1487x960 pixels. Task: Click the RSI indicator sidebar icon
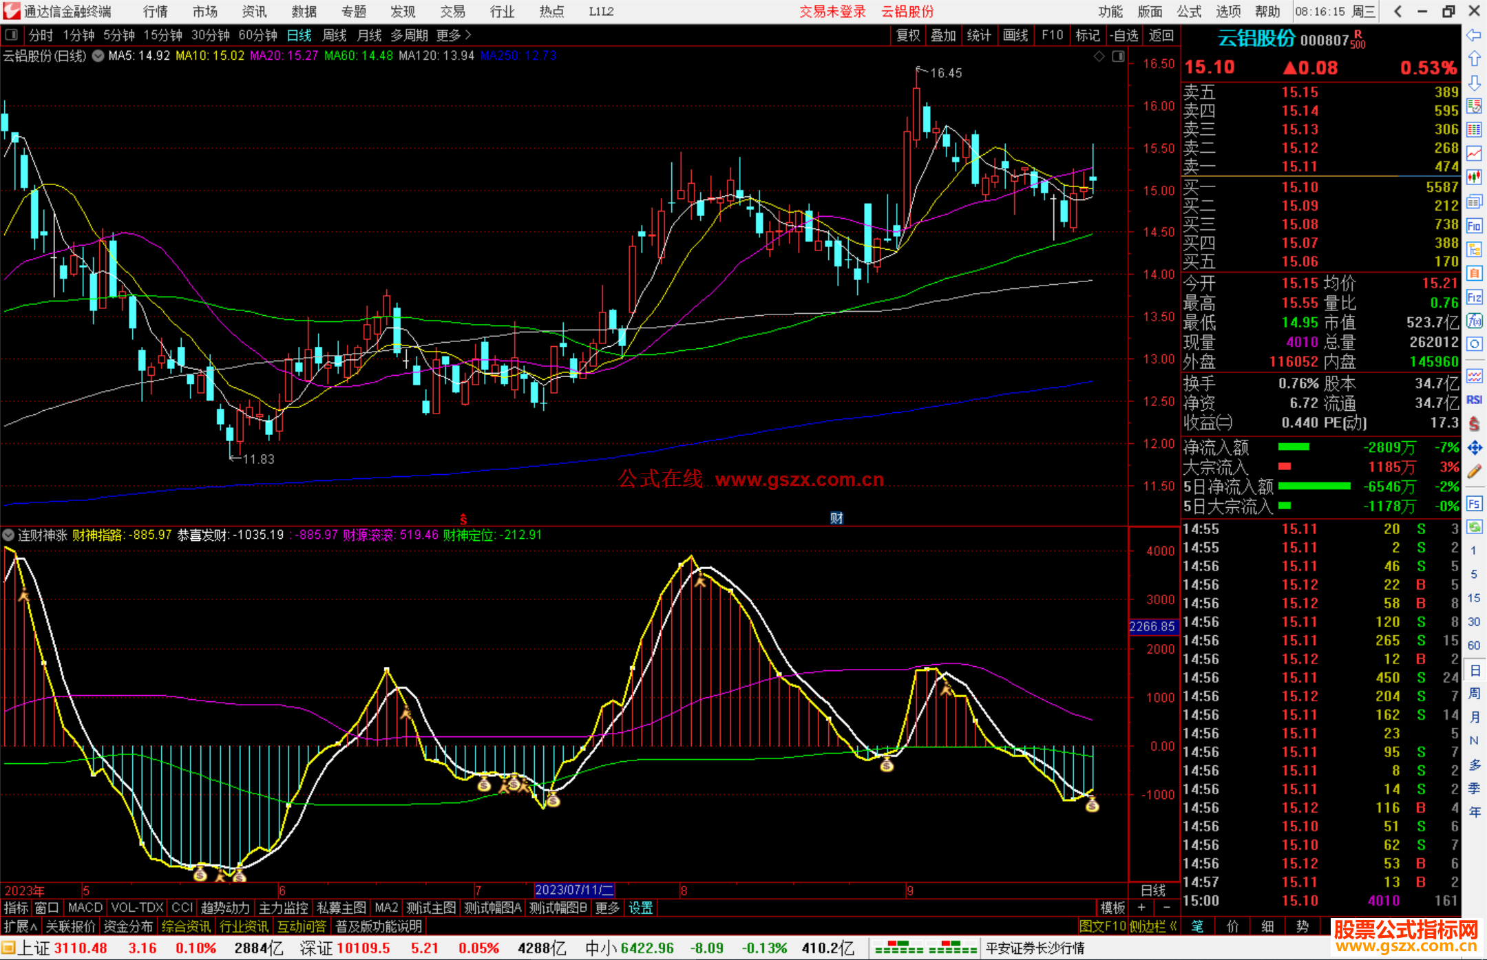(x=1474, y=400)
